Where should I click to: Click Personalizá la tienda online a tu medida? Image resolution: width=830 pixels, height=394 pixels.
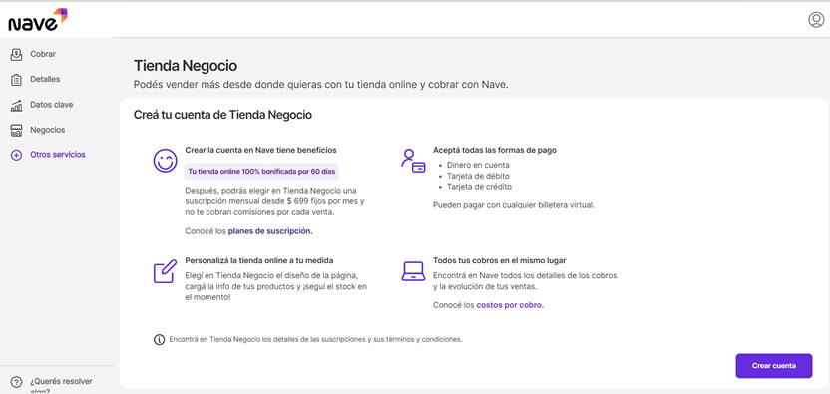pos(258,261)
